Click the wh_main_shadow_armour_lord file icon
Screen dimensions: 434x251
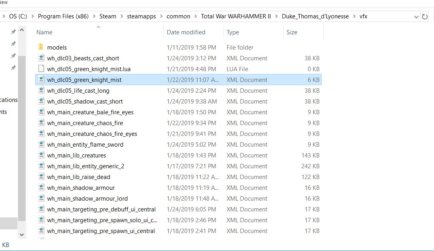coord(41,198)
